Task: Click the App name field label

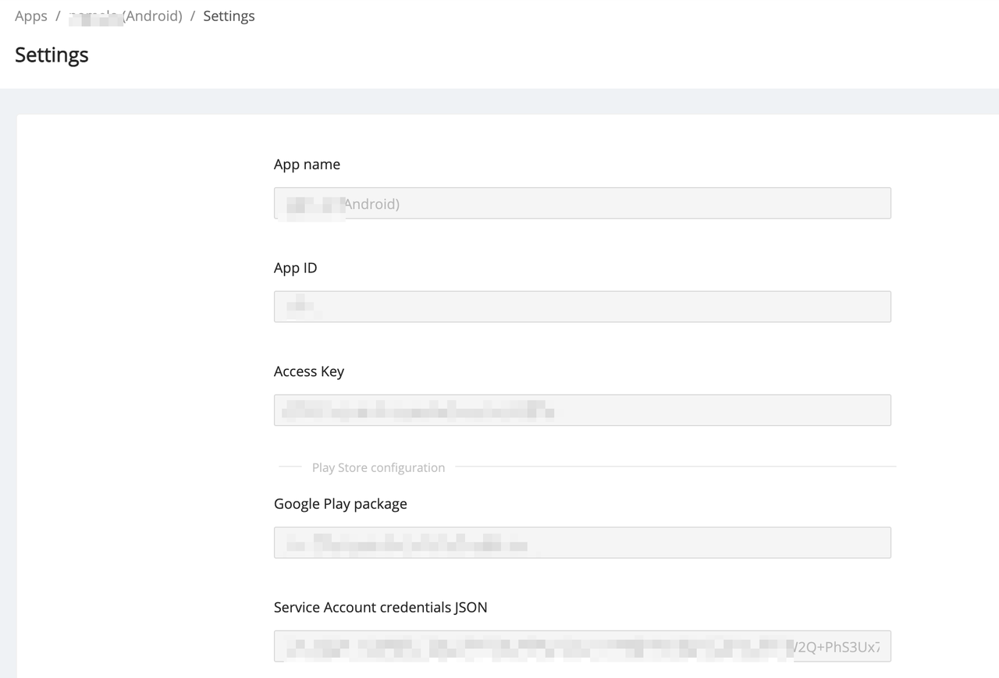Action: 307,164
